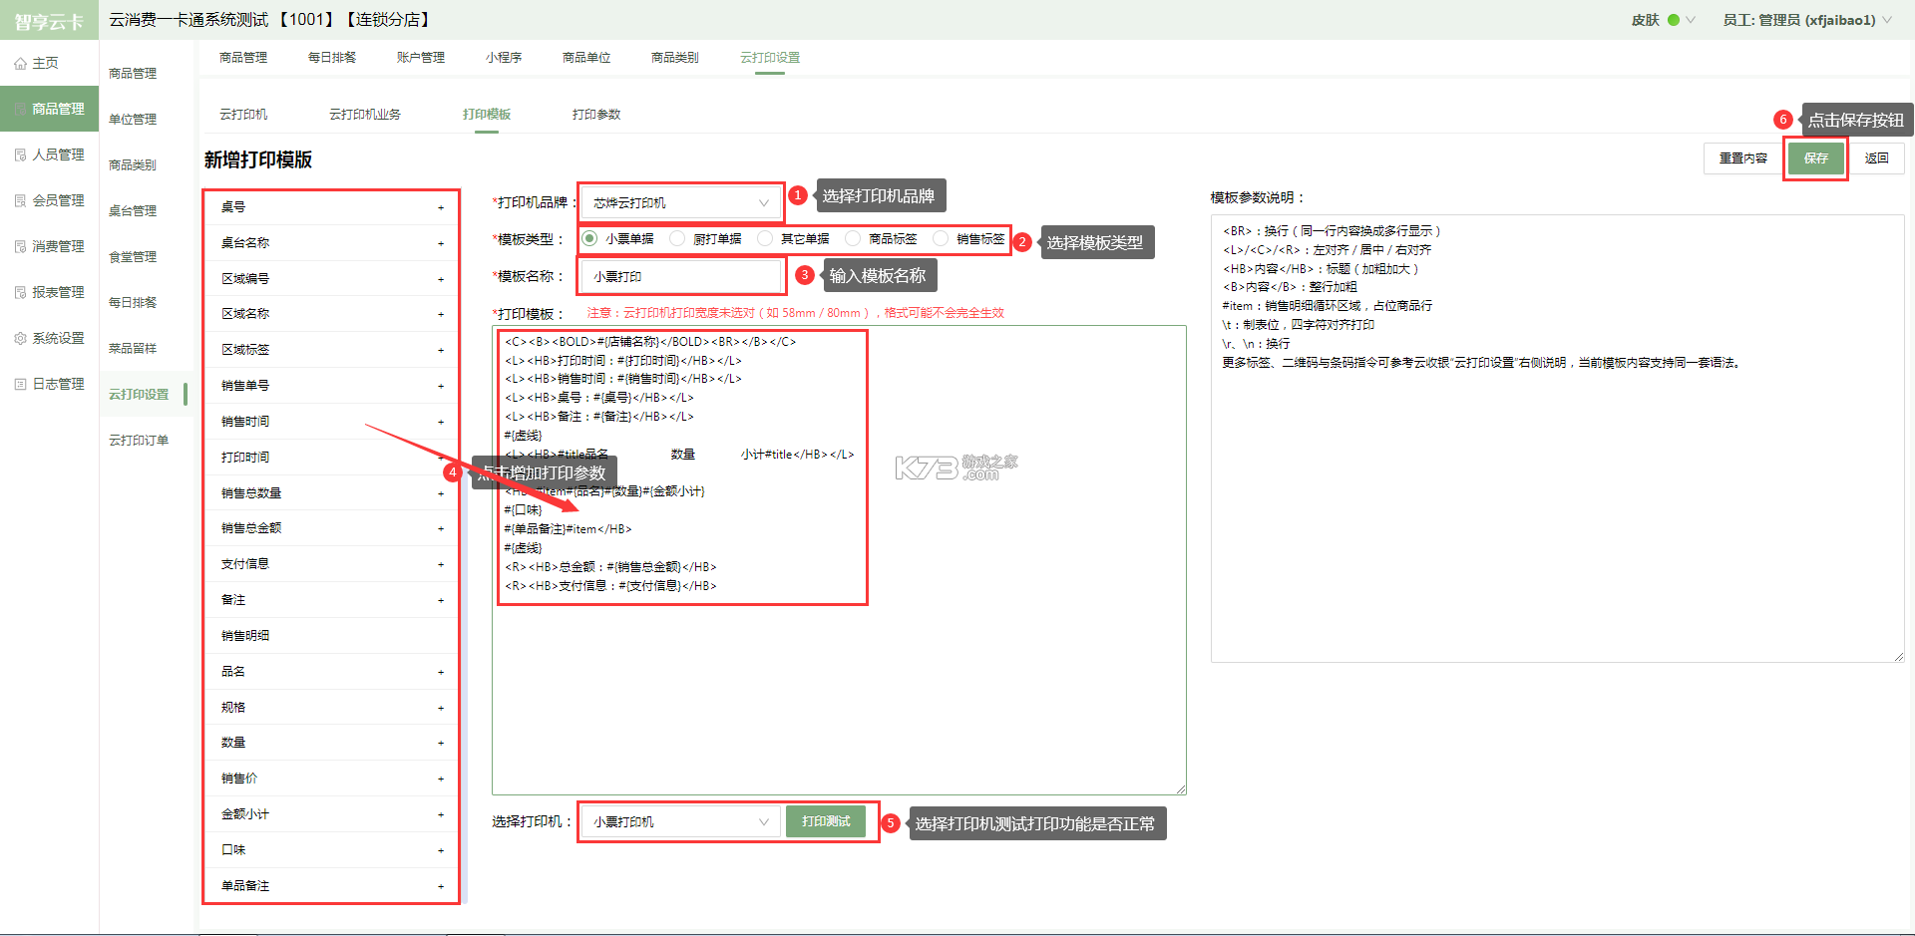Open the 打印机品牌 dropdown

click(681, 203)
